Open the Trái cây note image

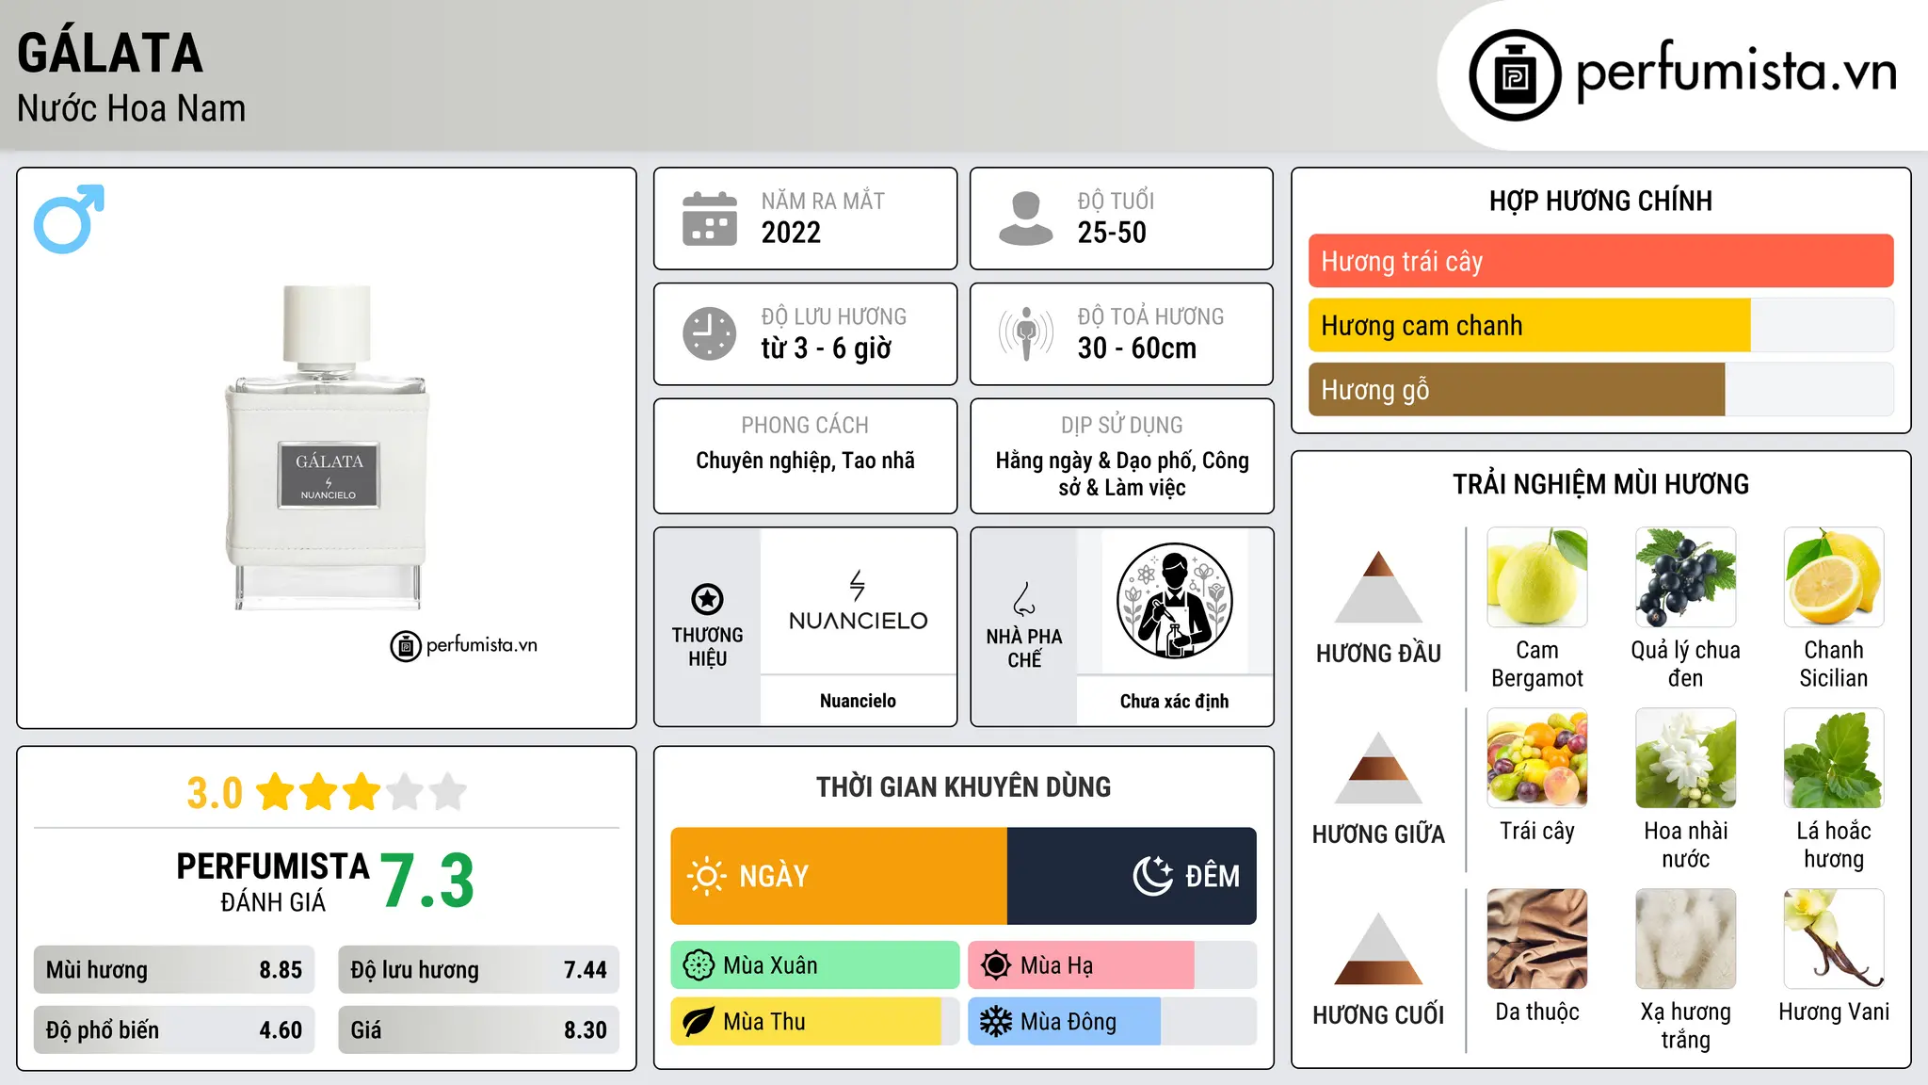coord(1537,758)
